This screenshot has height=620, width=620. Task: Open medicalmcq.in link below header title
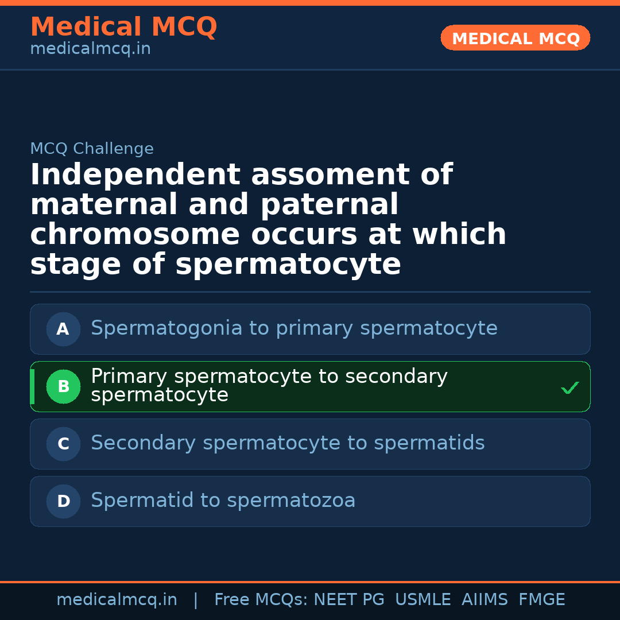point(90,49)
